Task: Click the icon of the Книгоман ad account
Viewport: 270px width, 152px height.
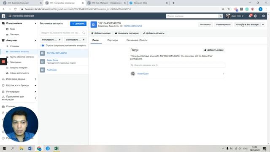Action: [42, 70]
